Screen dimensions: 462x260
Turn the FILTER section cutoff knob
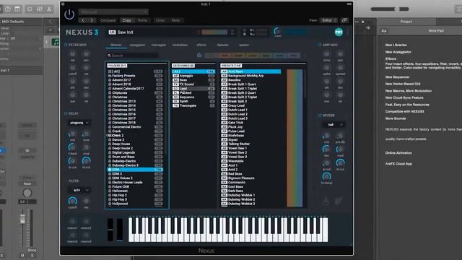(x=72, y=201)
